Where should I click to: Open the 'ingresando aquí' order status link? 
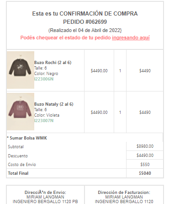tap(131, 38)
